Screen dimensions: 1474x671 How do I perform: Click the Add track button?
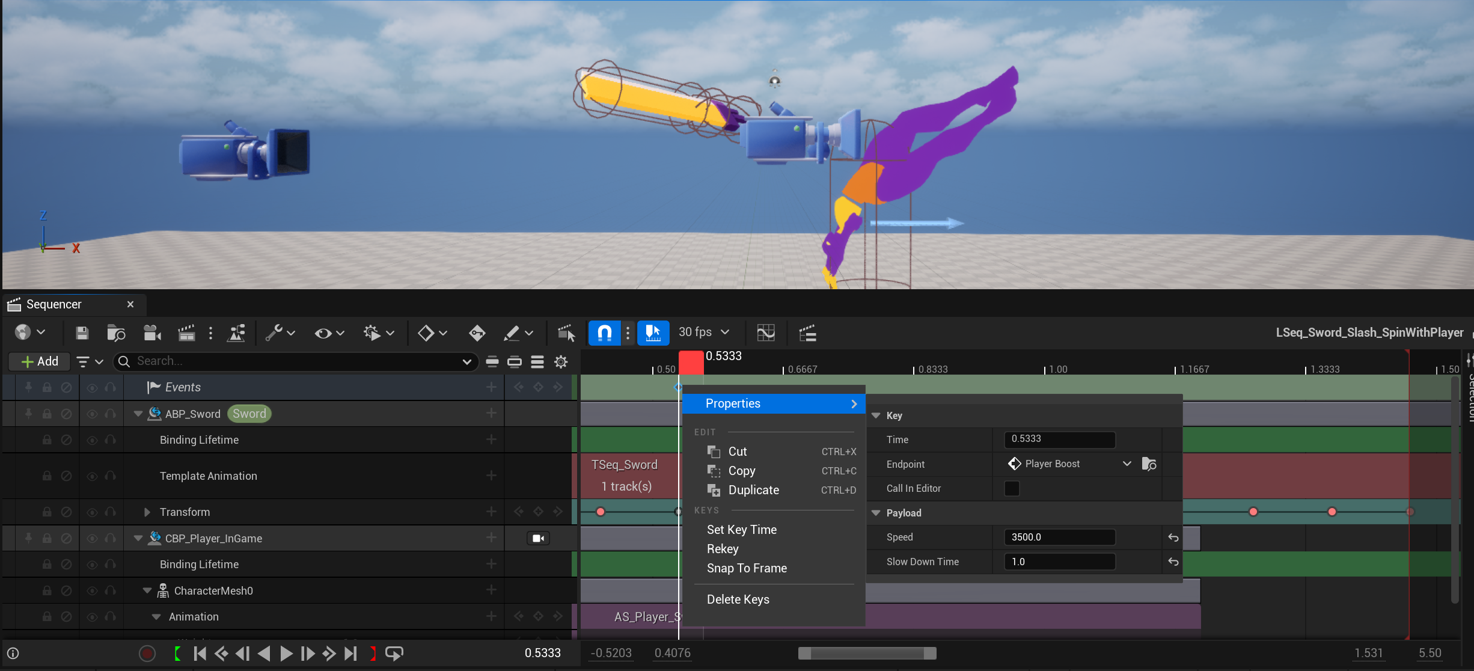pyautogui.click(x=40, y=361)
